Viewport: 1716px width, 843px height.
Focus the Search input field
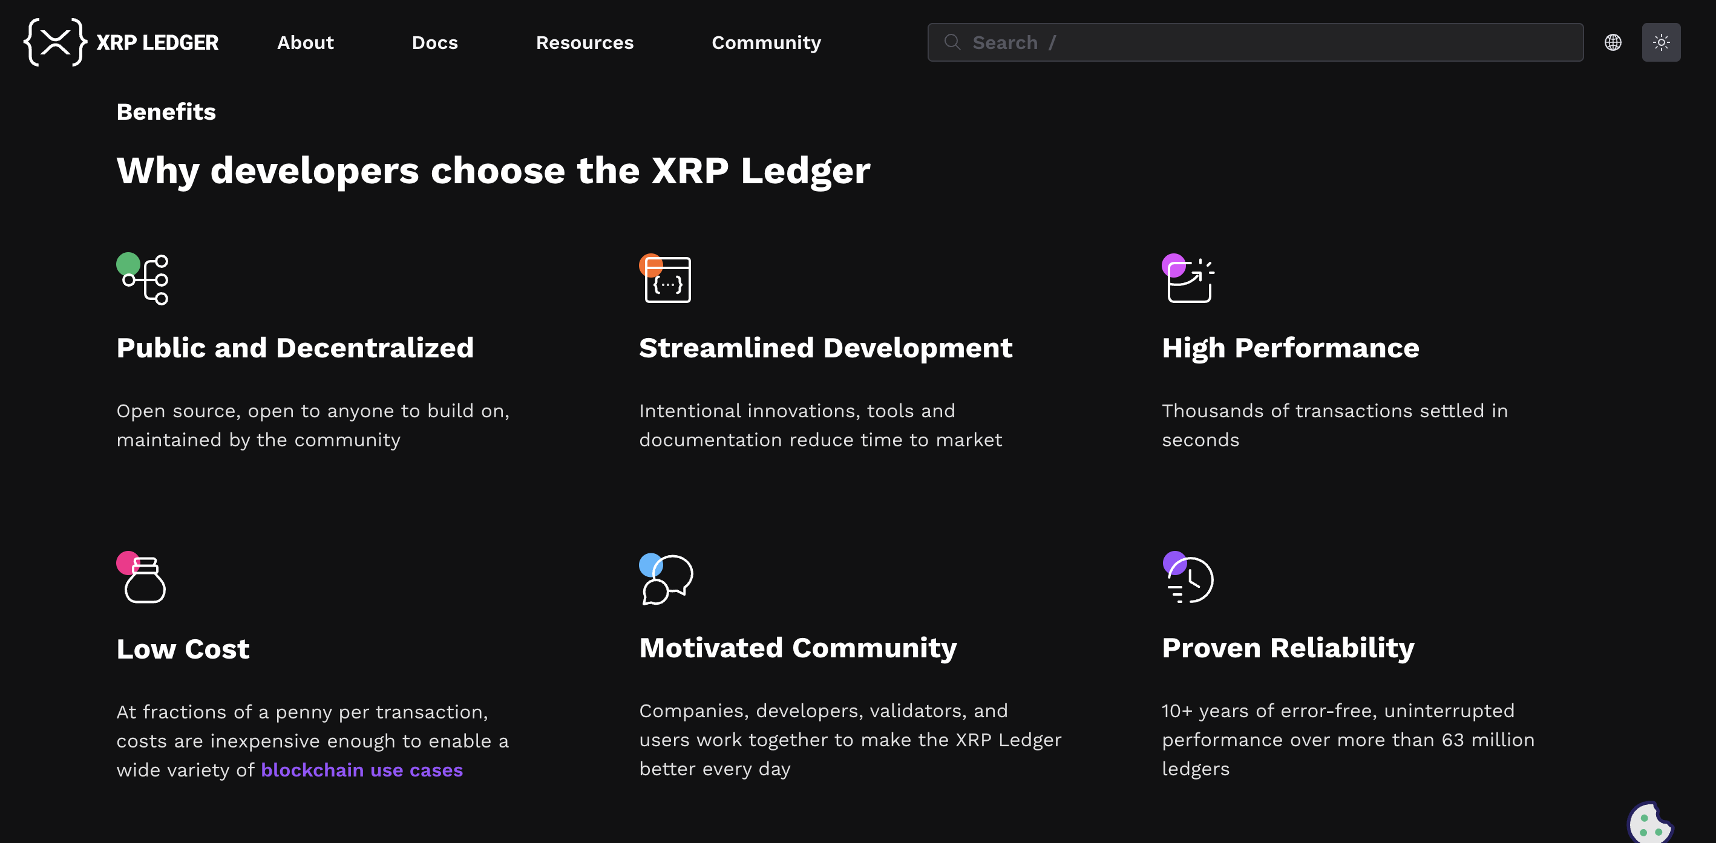pos(1266,42)
